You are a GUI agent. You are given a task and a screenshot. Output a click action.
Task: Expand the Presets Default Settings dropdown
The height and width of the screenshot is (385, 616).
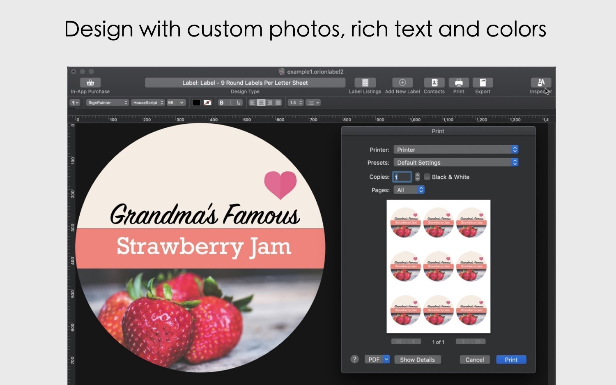click(456, 163)
